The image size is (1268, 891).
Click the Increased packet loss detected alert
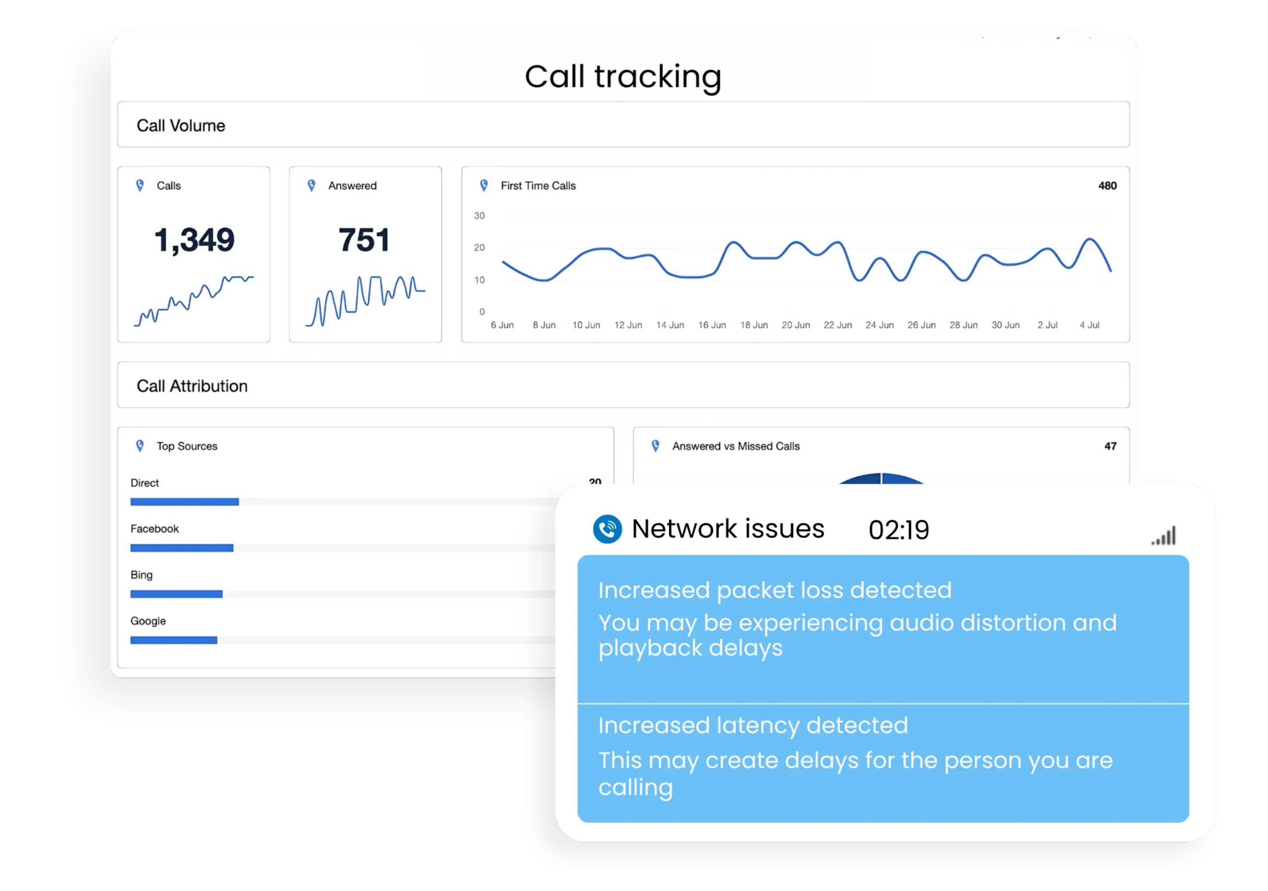point(775,590)
